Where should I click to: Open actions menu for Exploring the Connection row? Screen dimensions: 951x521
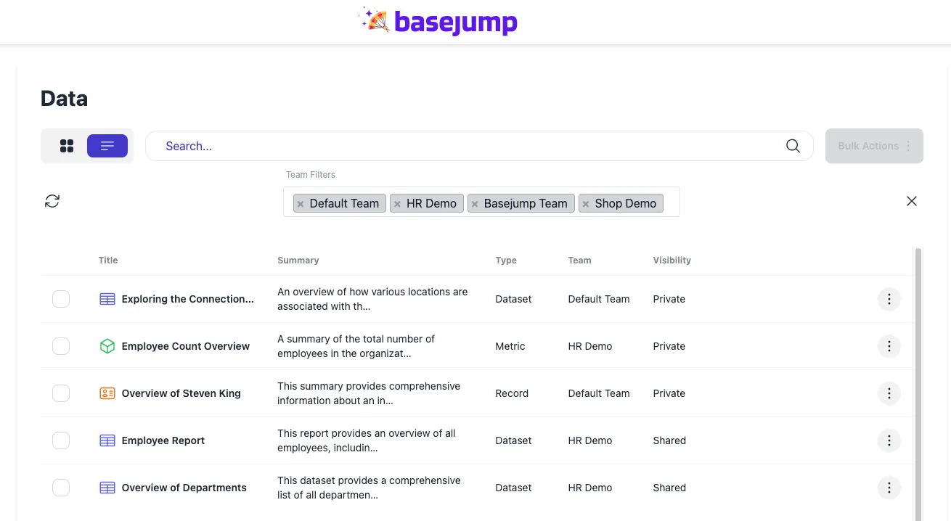889,299
